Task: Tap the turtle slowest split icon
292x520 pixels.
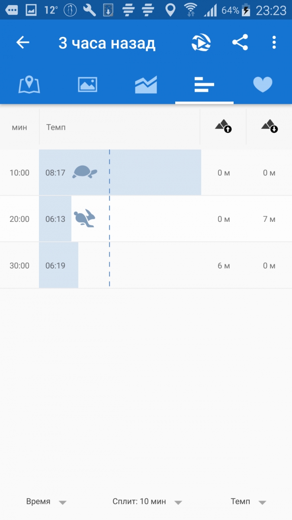Action: [84, 172]
